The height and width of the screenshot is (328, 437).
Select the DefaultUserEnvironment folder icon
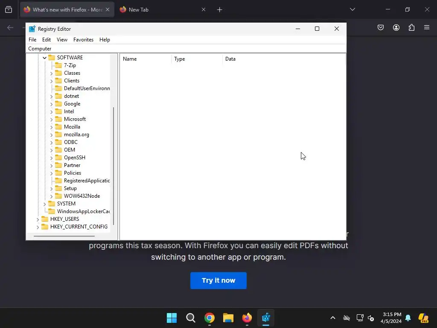point(58,88)
